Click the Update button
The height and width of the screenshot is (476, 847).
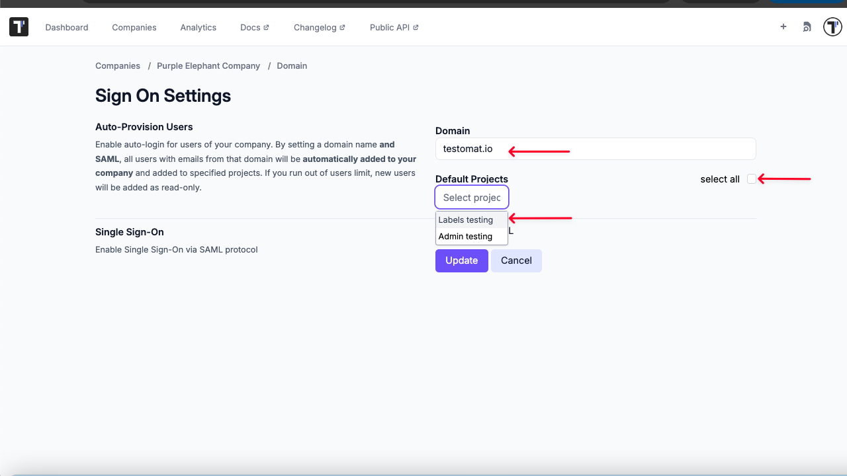(x=461, y=260)
